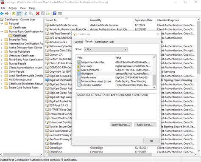Select the Basic Constraints field row
The width and height of the screenshot is (201, 162).
(114, 70)
